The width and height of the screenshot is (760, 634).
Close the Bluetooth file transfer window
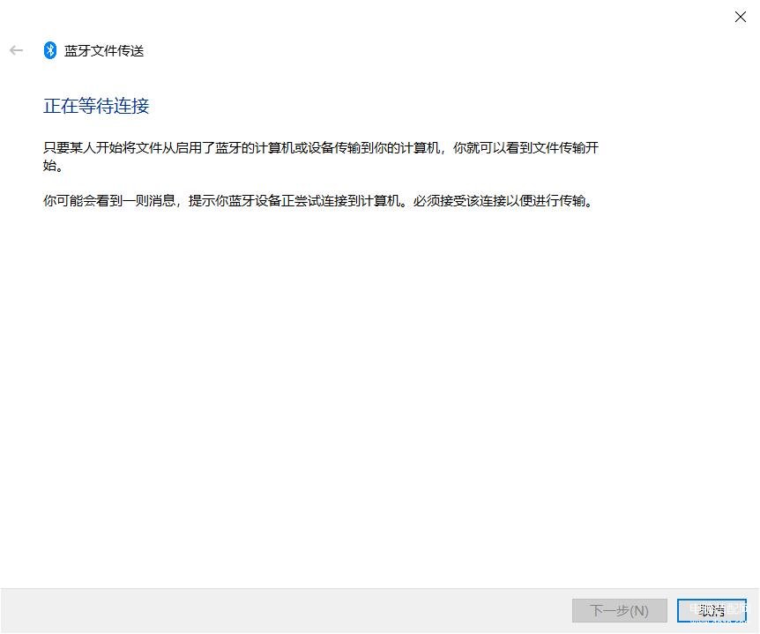(740, 17)
